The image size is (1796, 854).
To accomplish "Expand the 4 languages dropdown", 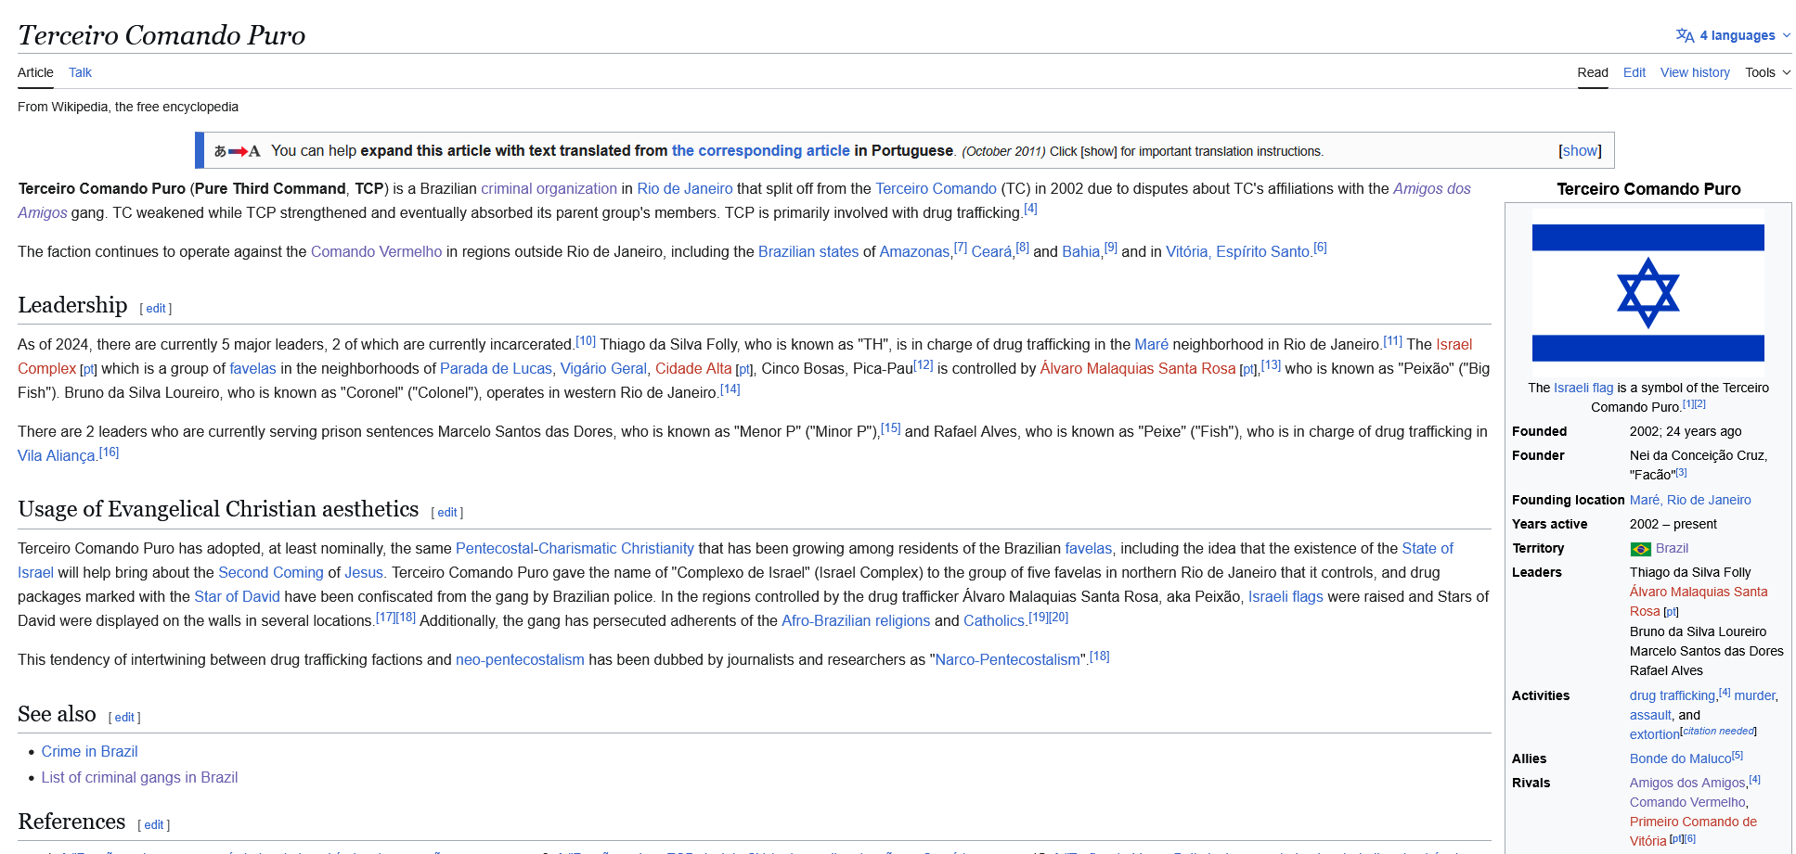I will (1734, 35).
